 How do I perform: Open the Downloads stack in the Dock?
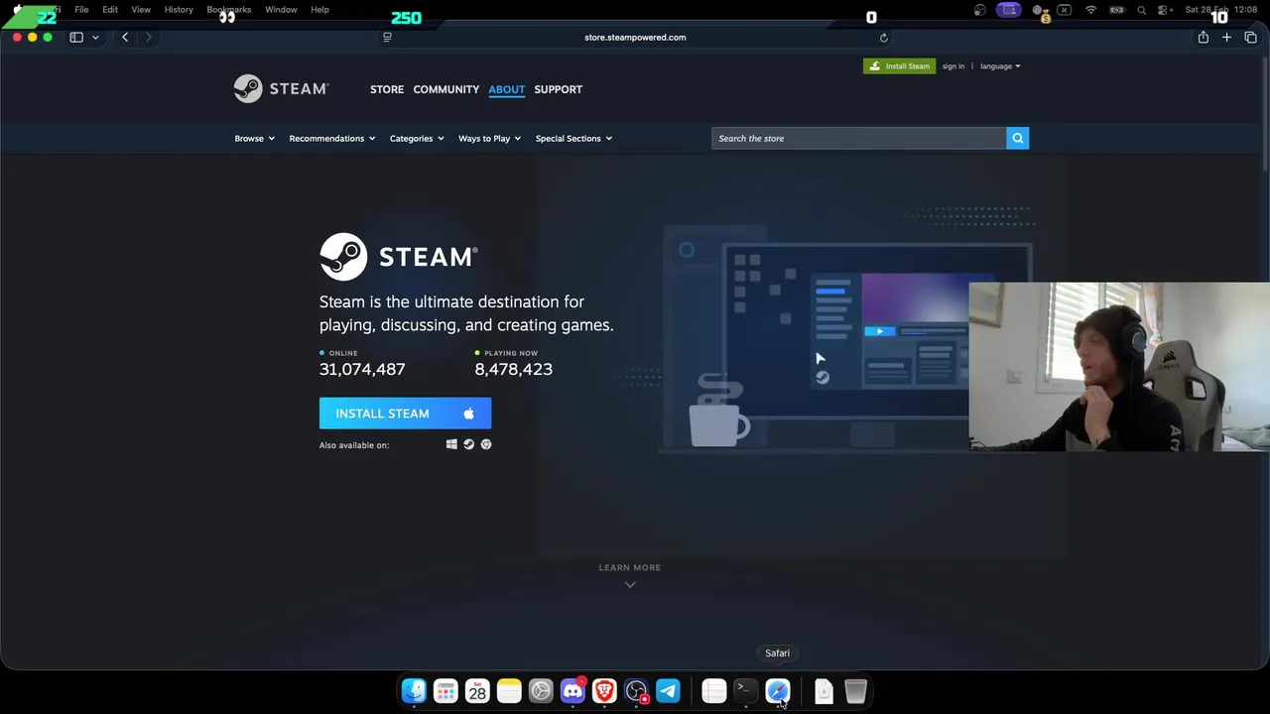tap(824, 691)
